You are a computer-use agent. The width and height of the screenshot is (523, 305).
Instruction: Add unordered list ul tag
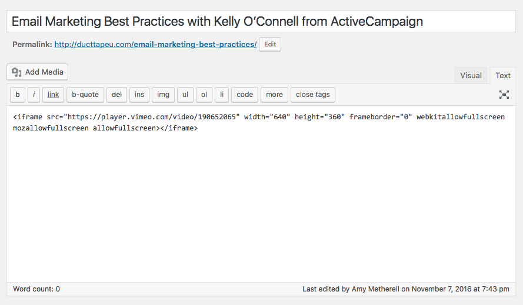coord(185,95)
